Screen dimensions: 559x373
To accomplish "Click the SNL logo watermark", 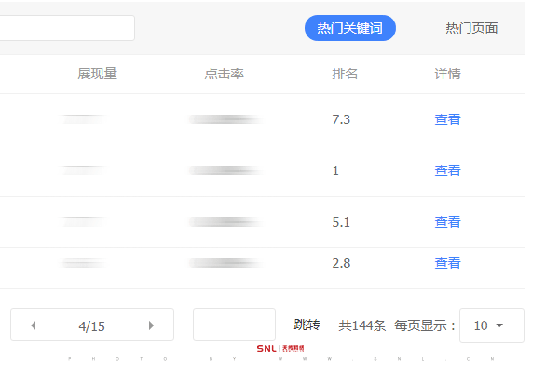I will [280, 349].
